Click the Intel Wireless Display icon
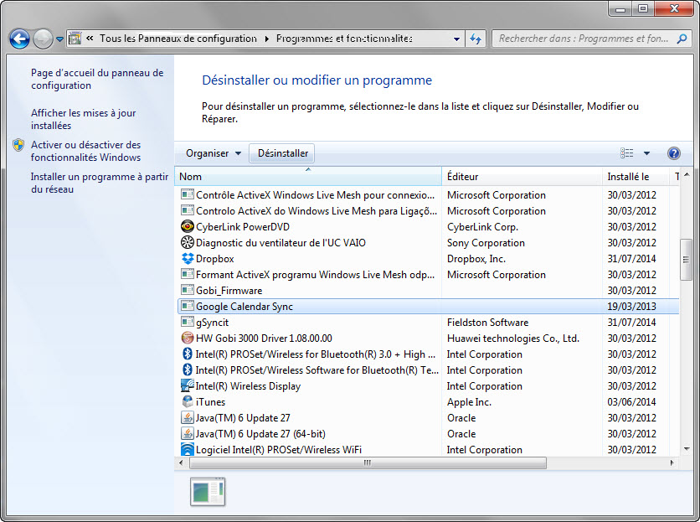Screen dimensions: 700x522 pos(187,385)
